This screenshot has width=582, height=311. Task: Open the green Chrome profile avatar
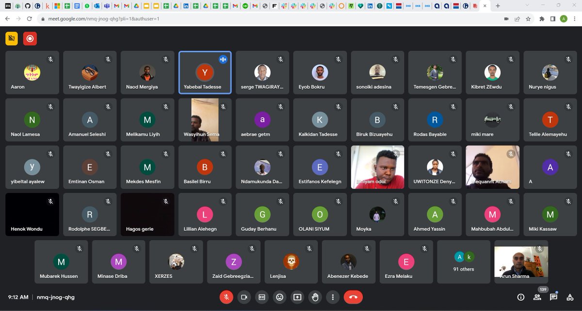[563, 19]
